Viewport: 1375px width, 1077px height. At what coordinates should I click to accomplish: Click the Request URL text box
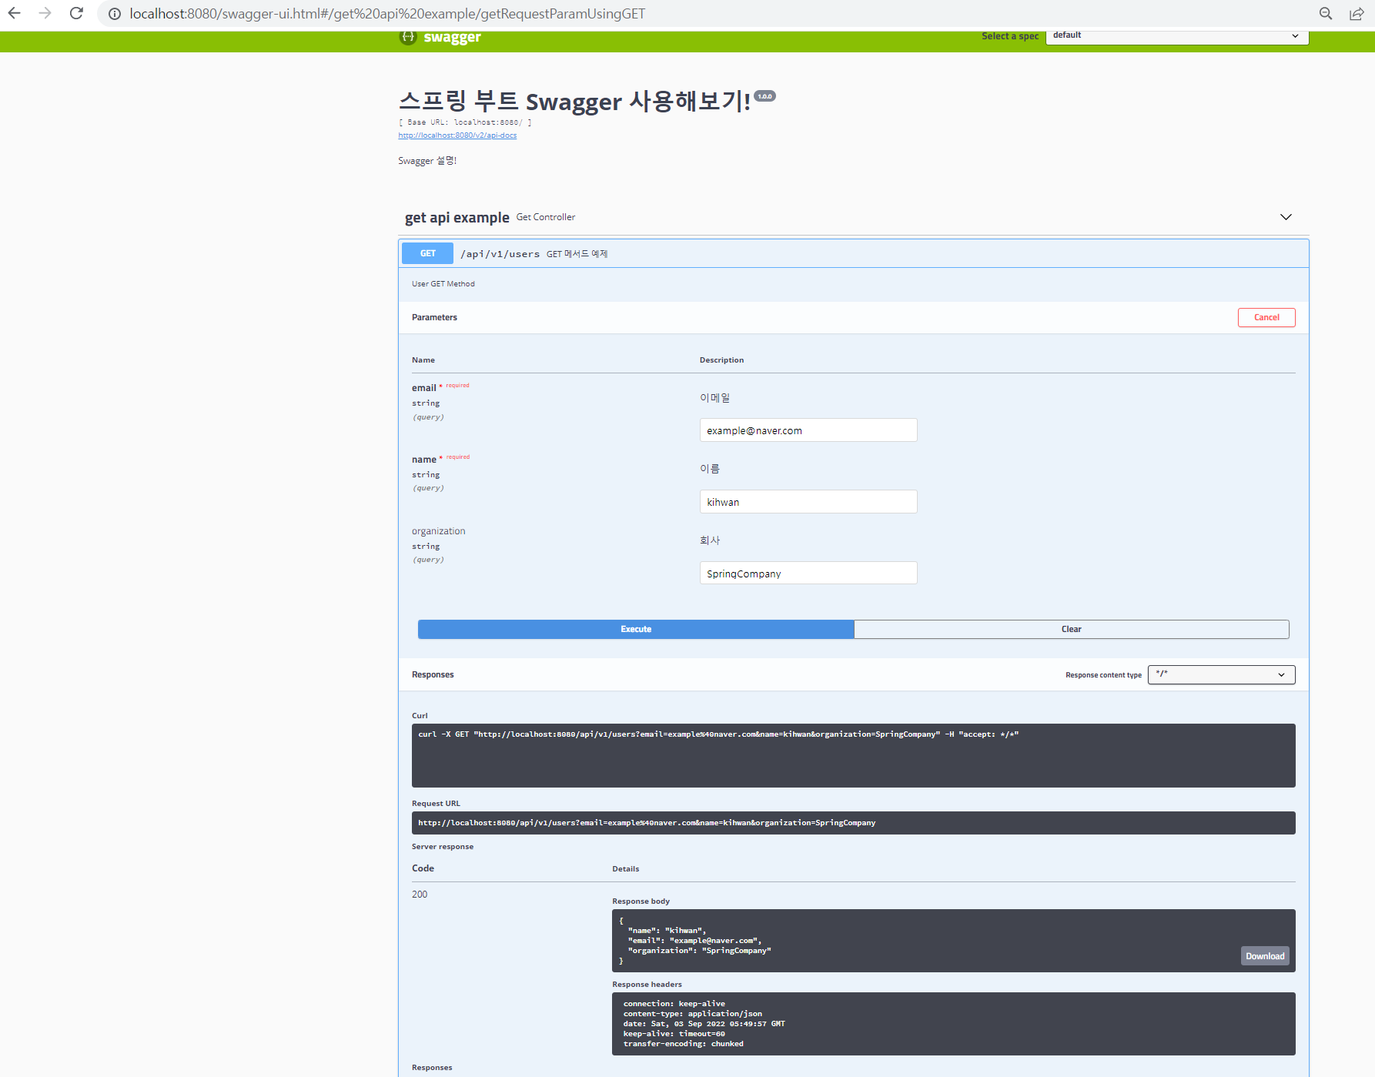pyautogui.click(x=853, y=823)
